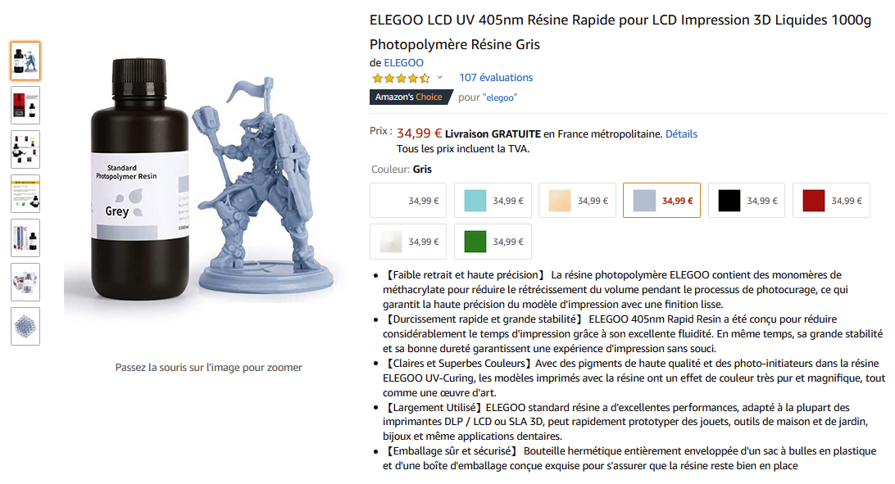Select the first blank color option
The image size is (895, 484).
click(x=408, y=201)
